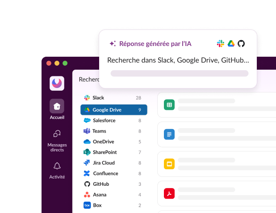
Task: Open the PDF result card
Action: point(217,193)
